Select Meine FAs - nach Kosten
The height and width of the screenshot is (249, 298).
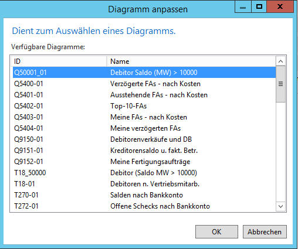point(144,117)
